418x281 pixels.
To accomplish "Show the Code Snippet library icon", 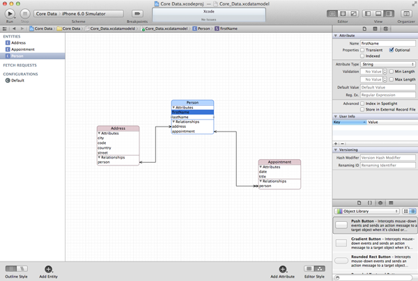I will tap(370, 203).
